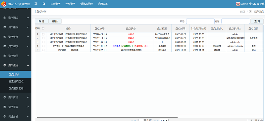Viewport: 265px width, 121px height.
Task: Click the cube icon beside 资产盘点
Action: click(5, 65)
